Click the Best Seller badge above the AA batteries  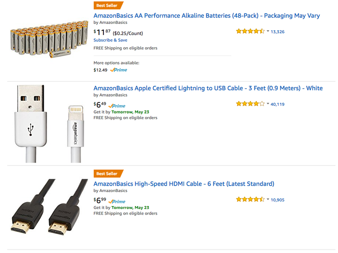[x=107, y=6]
